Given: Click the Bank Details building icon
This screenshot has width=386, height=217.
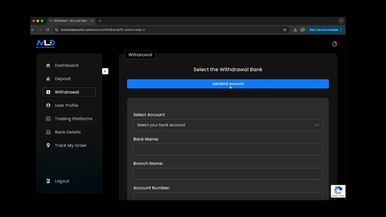Looking at the screenshot, I should [x=48, y=132].
